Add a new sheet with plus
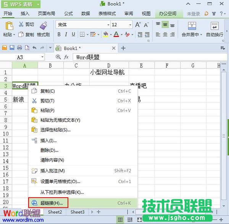Screen dimensions: 229x224 pyautogui.click(x=98, y=212)
